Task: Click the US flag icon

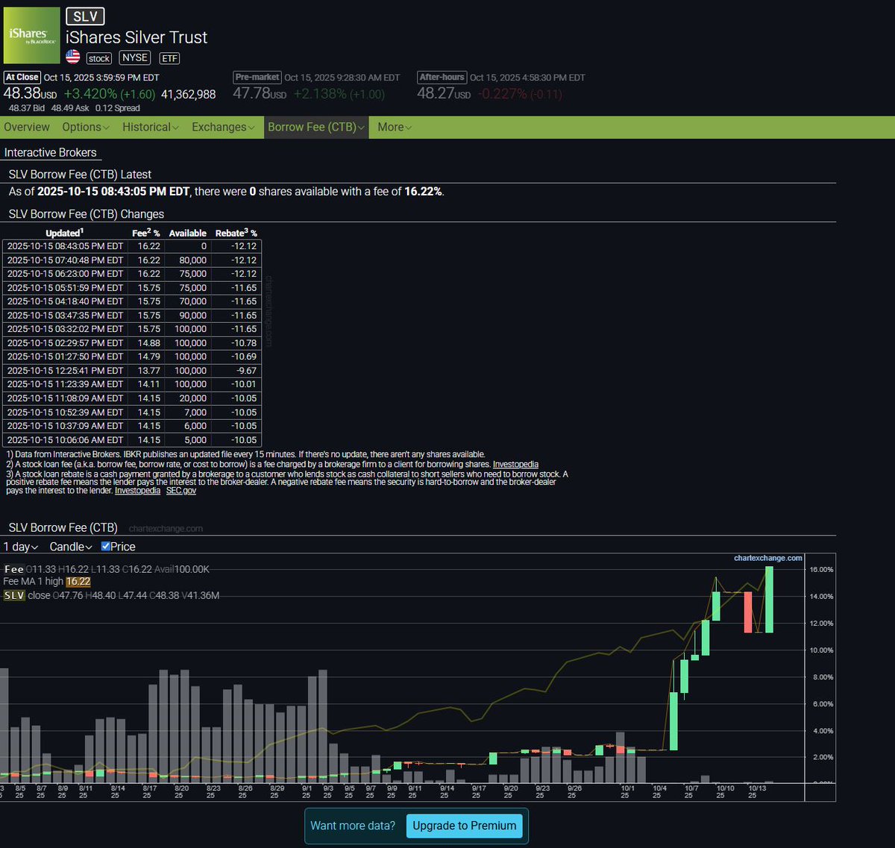Action: pyautogui.click(x=73, y=57)
